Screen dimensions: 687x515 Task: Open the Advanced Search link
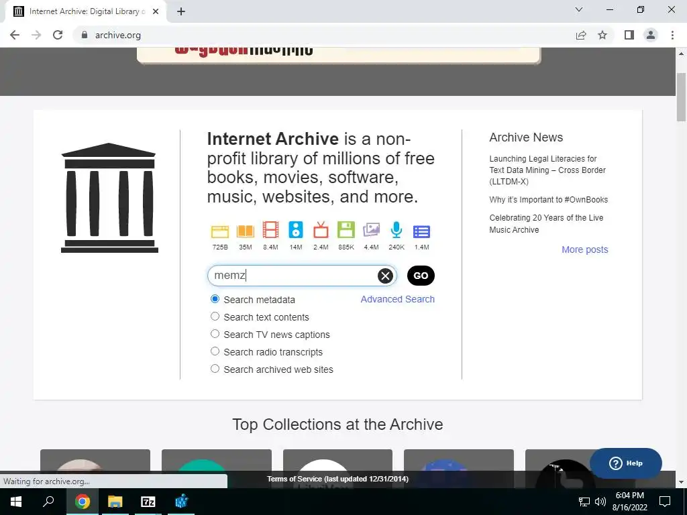(397, 299)
